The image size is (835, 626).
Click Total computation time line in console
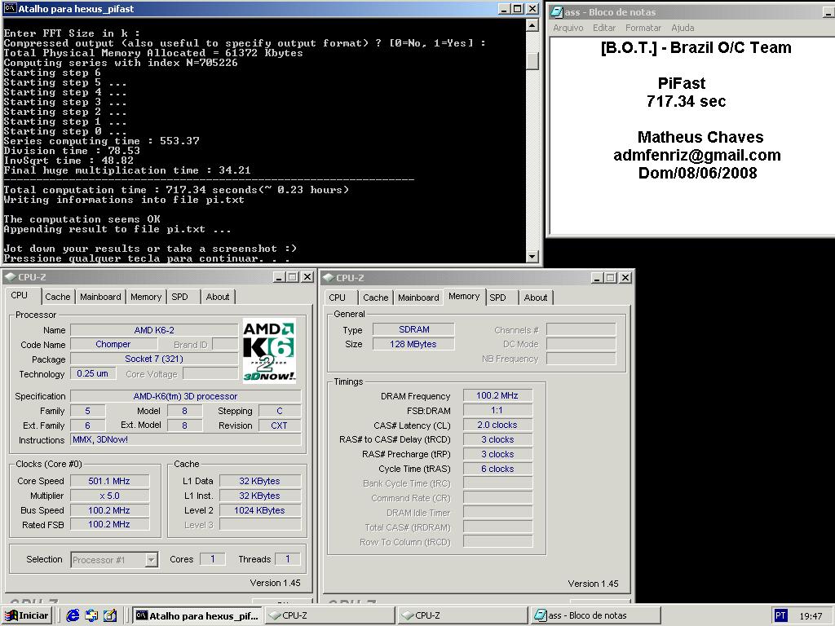pos(176,189)
